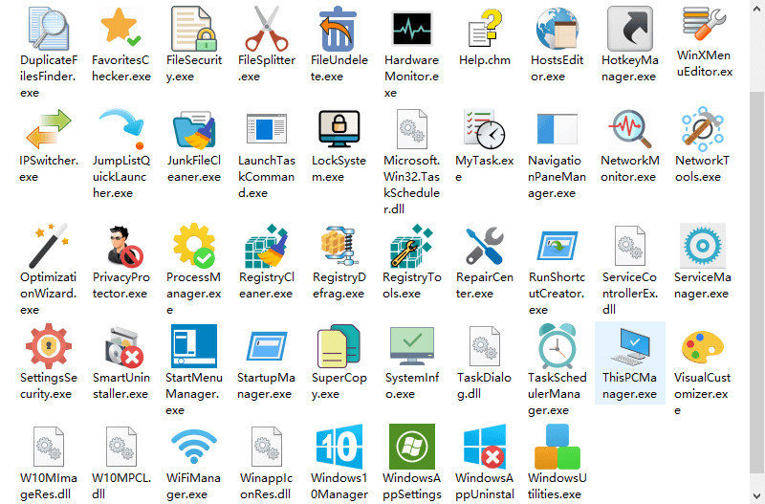Image resolution: width=765 pixels, height=504 pixels.
Task: Click the RegistryDefrag.exe icon
Action: coord(339,245)
